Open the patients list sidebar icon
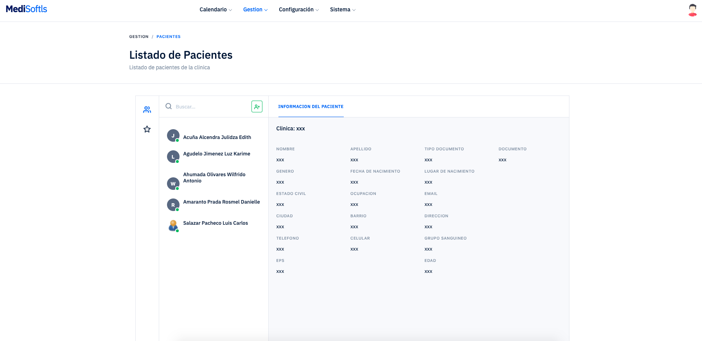Viewport: 702px width, 341px height. point(147,110)
